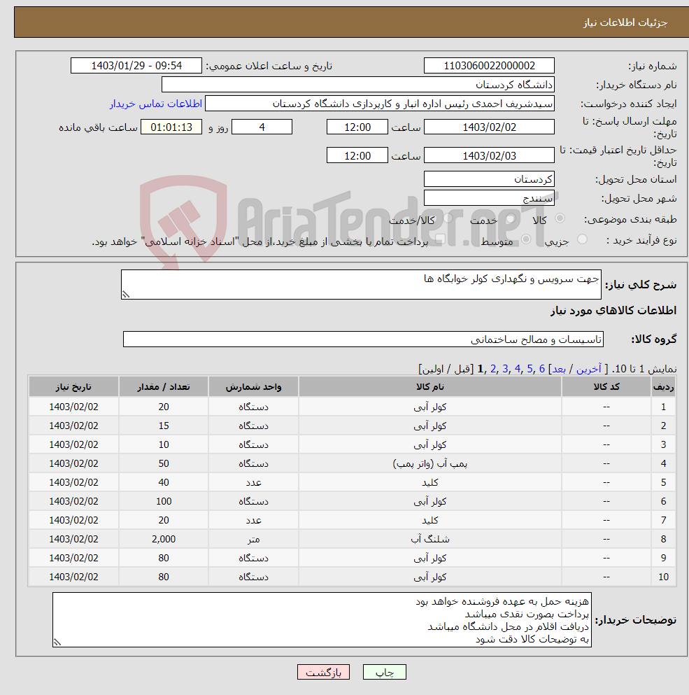The width and height of the screenshot is (689, 695).
Task: Open the اطلاعات تماس خریدار link
Action: [x=156, y=104]
